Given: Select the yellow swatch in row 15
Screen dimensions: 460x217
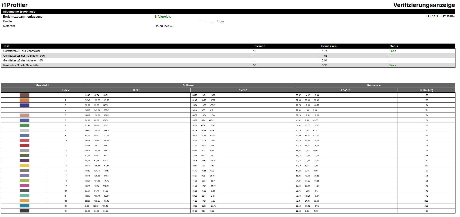Looking at the screenshot, I should pos(24,166).
